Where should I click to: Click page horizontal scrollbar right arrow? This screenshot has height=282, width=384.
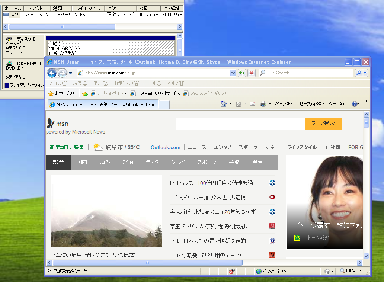point(360,262)
